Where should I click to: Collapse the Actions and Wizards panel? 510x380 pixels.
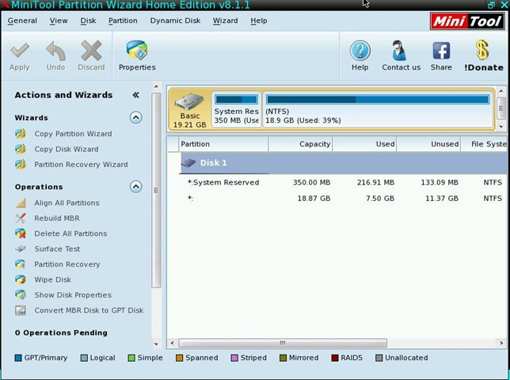135,95
